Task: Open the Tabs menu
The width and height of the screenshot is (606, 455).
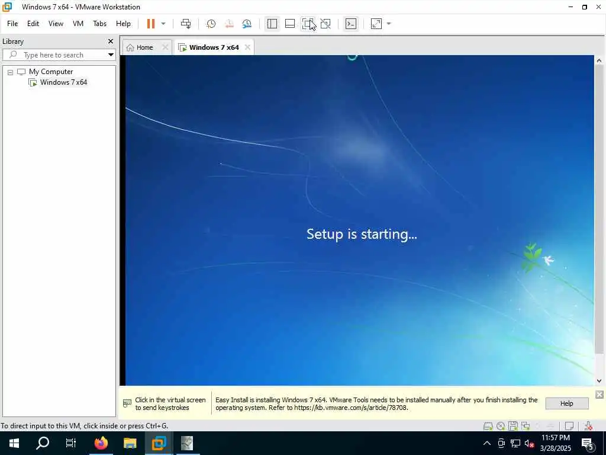Action: point(99,24)
